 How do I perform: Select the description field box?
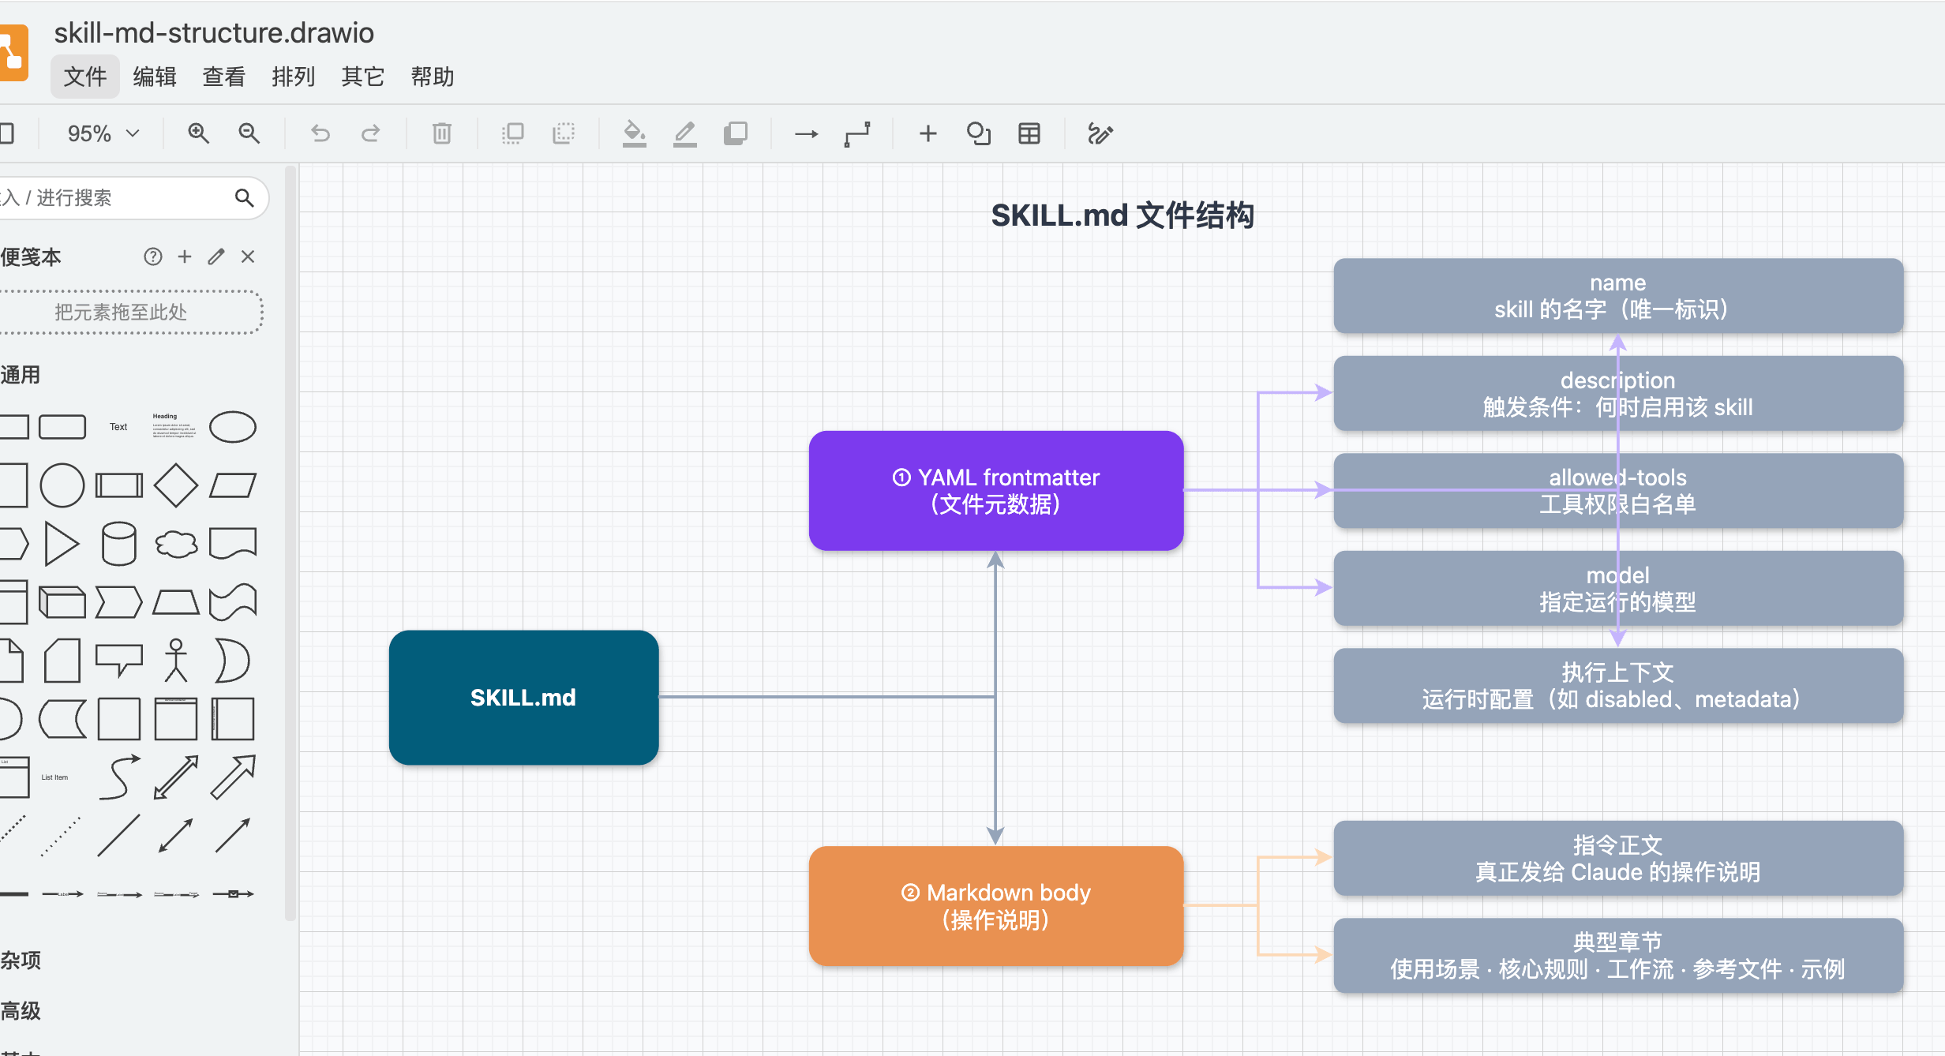(1618, 394)
